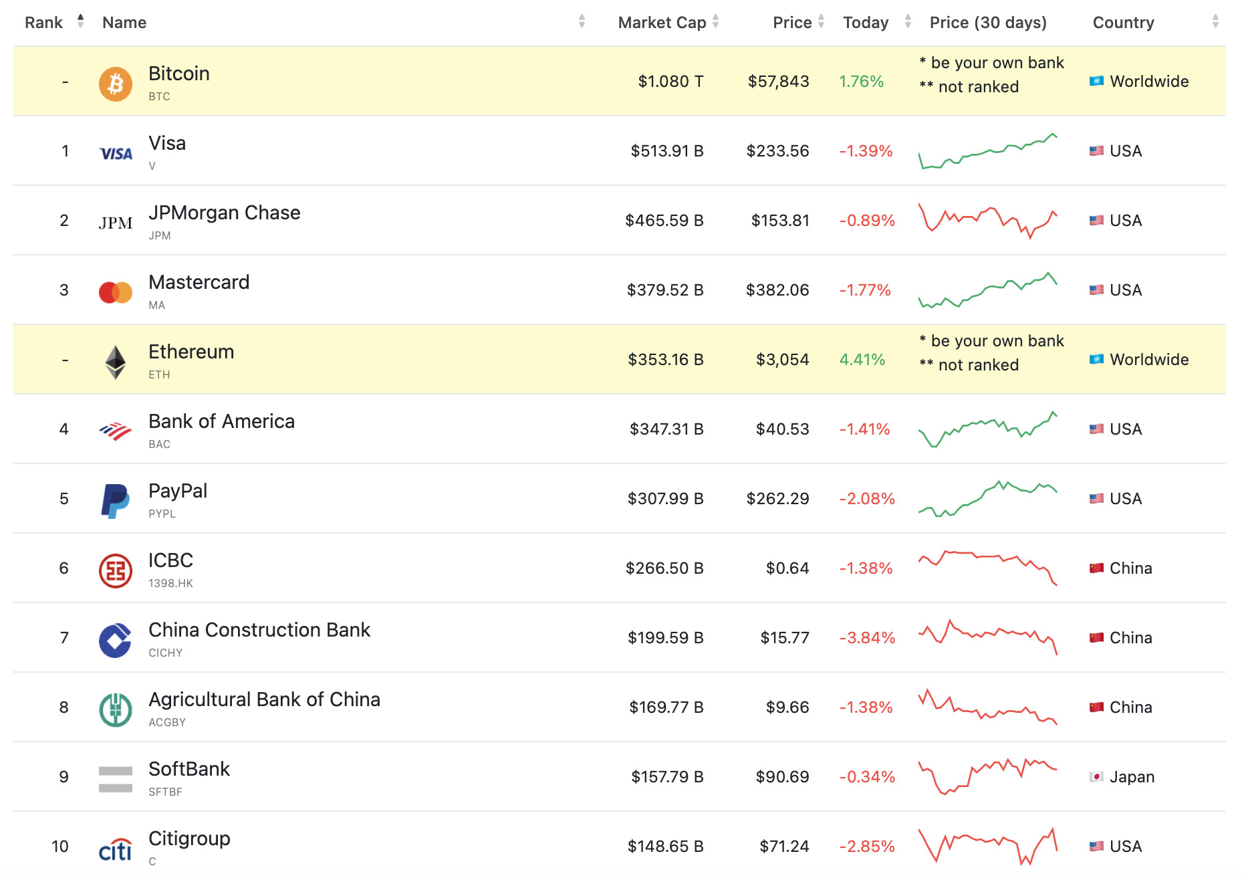The width and height of the screenshot is (1242, 880).
Task: Click the USA flag in Visa row
Action: [1096, 151]
